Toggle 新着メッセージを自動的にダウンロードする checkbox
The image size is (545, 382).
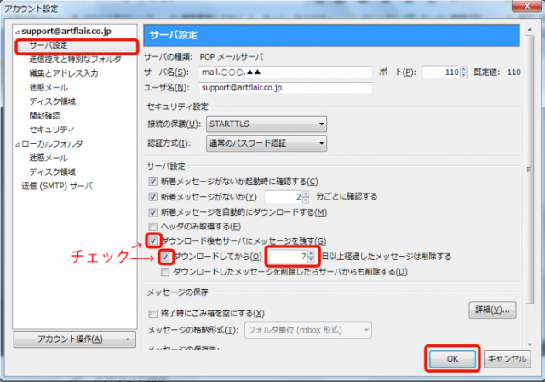[153, 212]
